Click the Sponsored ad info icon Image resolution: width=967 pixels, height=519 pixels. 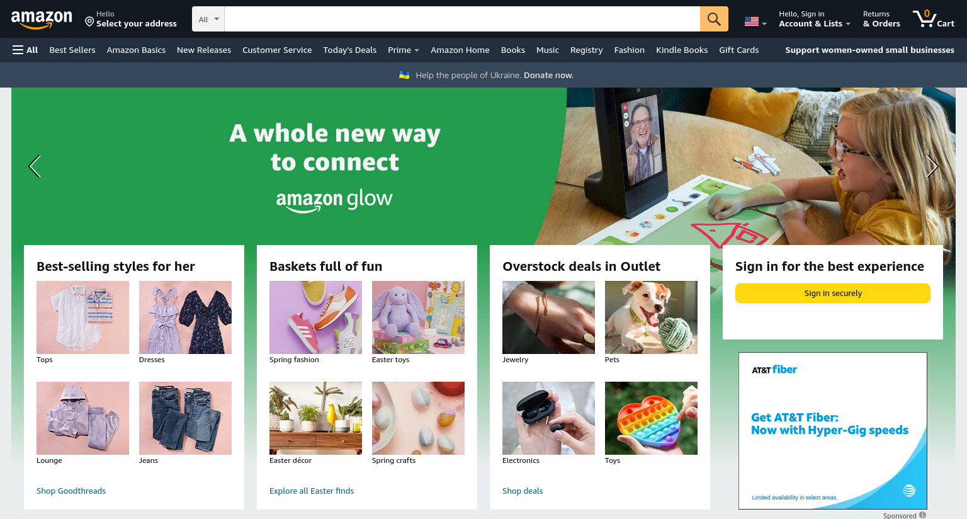[922, 515]
